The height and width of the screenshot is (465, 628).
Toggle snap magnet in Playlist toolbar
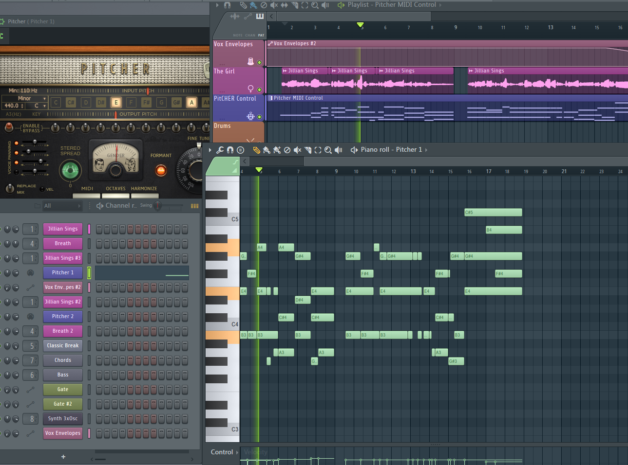pyautogui.click(x=227, y=5)
